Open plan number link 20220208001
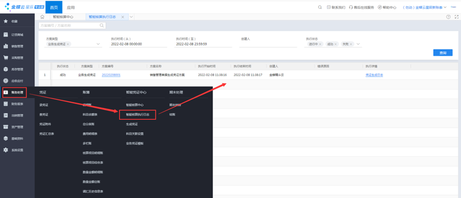Image resolution: width=461 pixels, height=198 pixels. tap(111, 75)
